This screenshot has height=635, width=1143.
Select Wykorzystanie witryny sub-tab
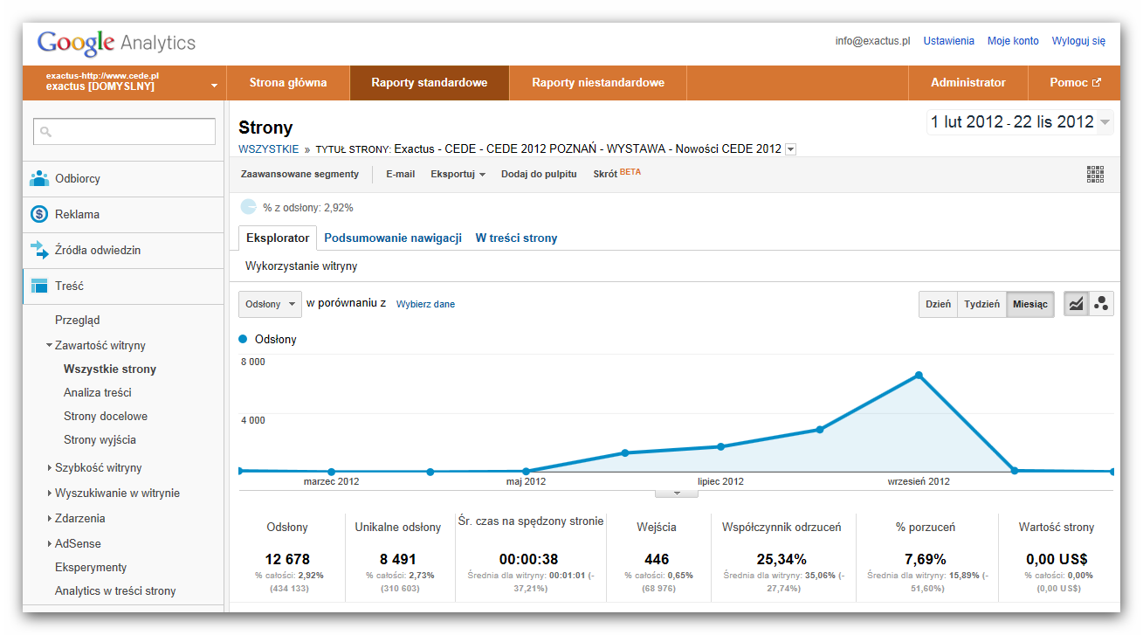point(301,266)
